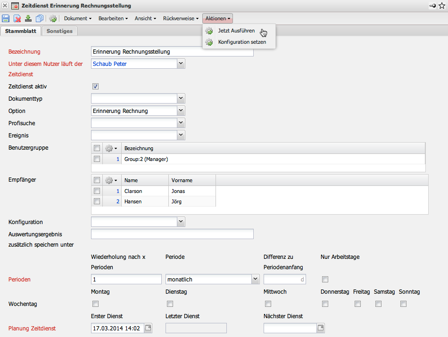Image resolution: width=448 pixels, height=337 pixels.
Task: Open calendar picker for Erster Dienst
Action: click(x=148, y=328)
